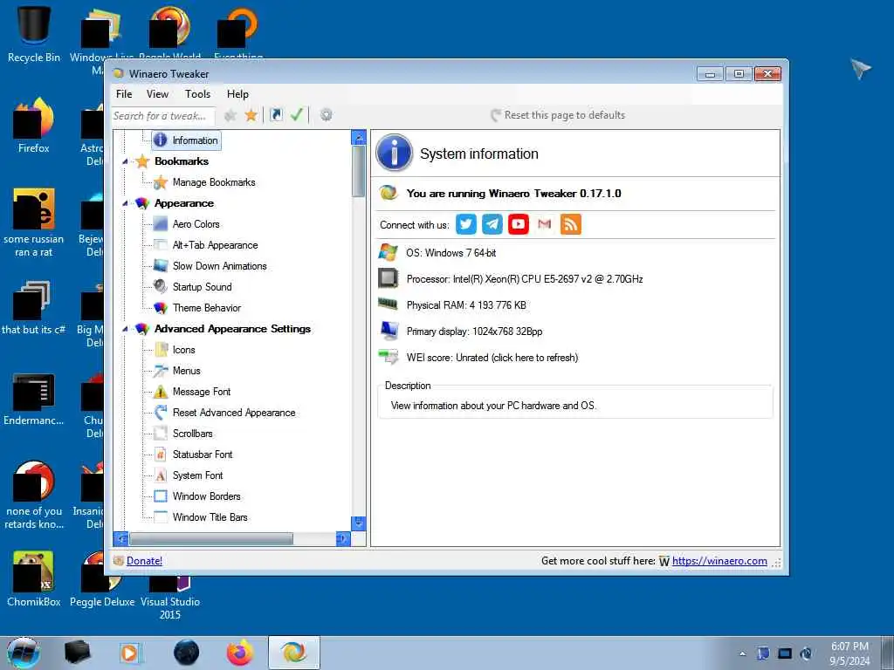Screen dimensions: 894x670
Task: Open the Visual Studio 2015 desktop icon
Action: click(x=170, y=595)
